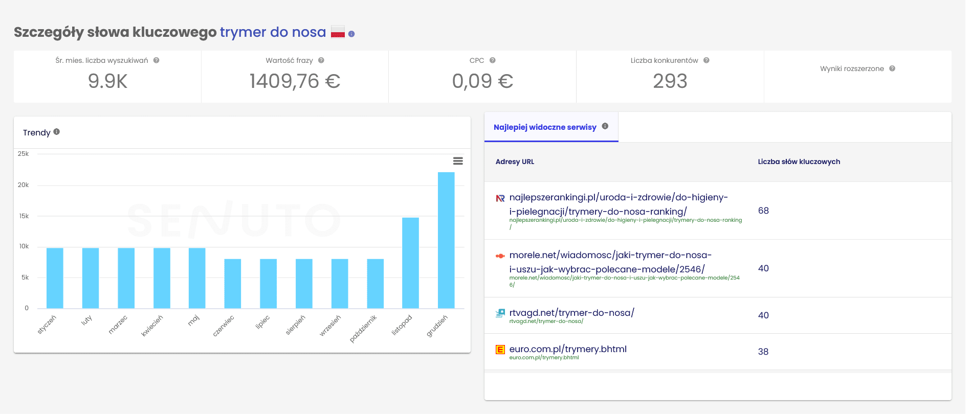971x416 pixels.
Task: Open help icon for Śr. mies. liczba wyszukiwań
Action: coord(157,60)
